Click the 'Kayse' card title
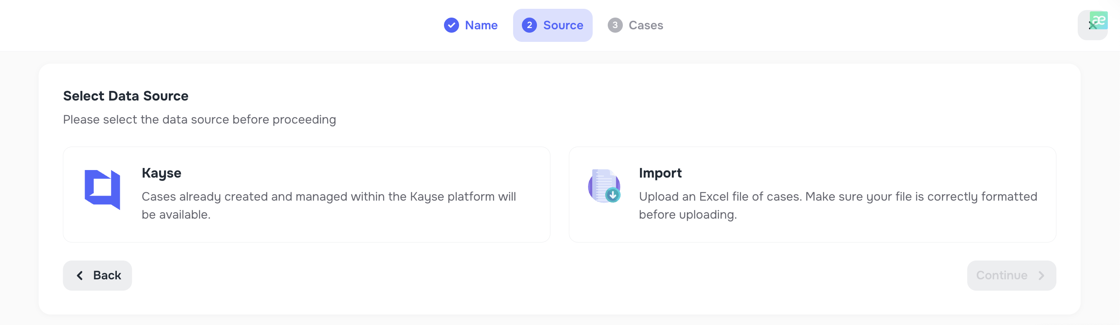 tap(161, 173)
